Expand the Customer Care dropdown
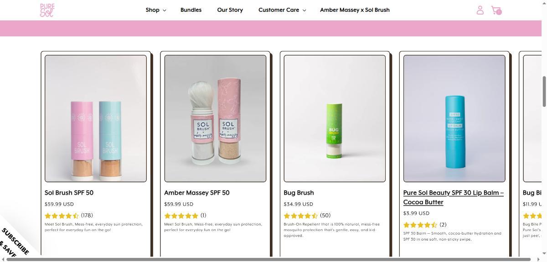Screen dimensions: 547x262 [282, 10]
